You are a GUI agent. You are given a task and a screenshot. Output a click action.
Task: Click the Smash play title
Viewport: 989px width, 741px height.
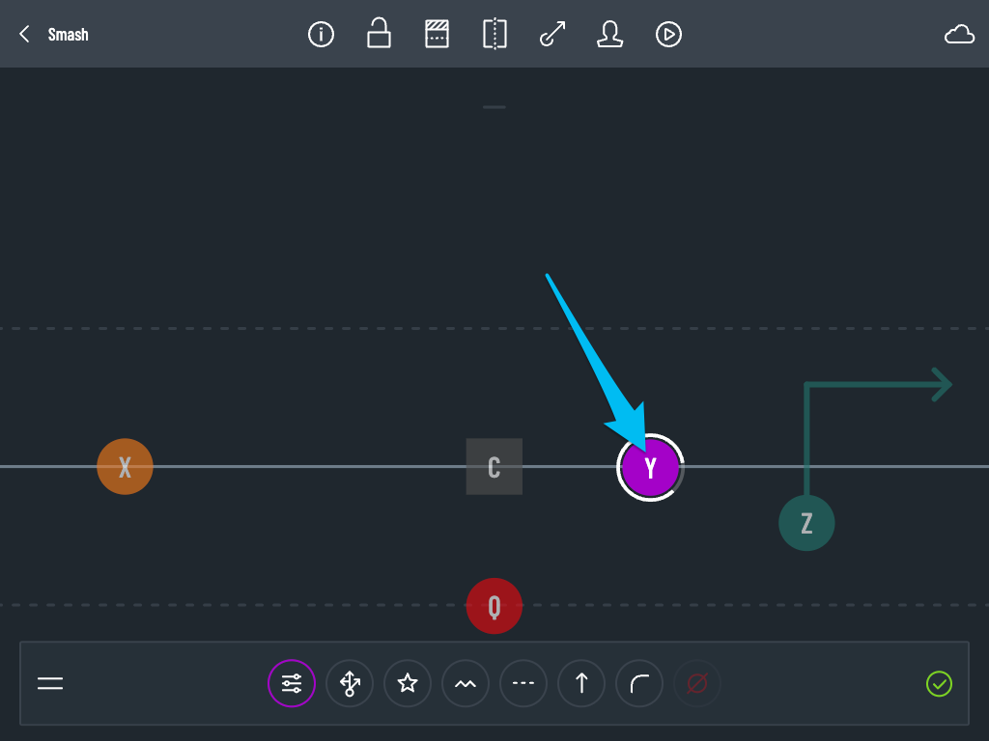pos(69,35)
